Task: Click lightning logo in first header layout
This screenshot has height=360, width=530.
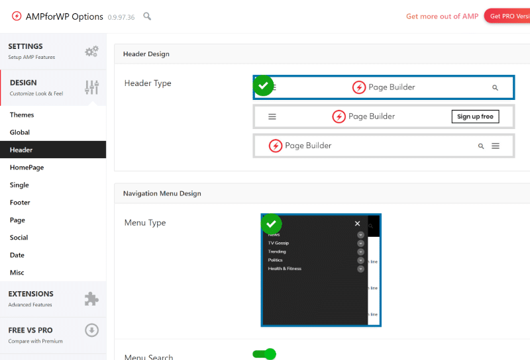Action: [359, 87]
